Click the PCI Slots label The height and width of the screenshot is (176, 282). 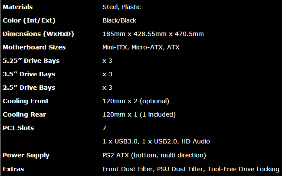18,128
